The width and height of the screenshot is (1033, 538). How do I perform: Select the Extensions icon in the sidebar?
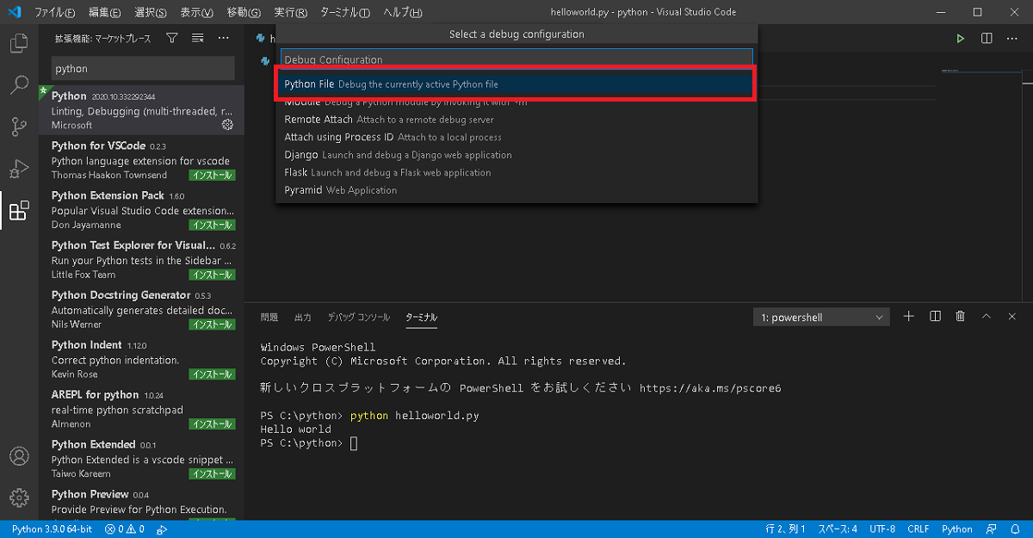19,209
